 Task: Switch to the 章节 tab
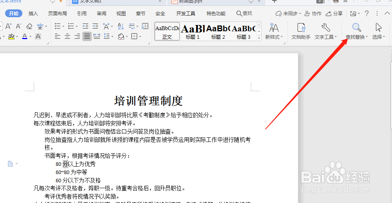[140, 13]
